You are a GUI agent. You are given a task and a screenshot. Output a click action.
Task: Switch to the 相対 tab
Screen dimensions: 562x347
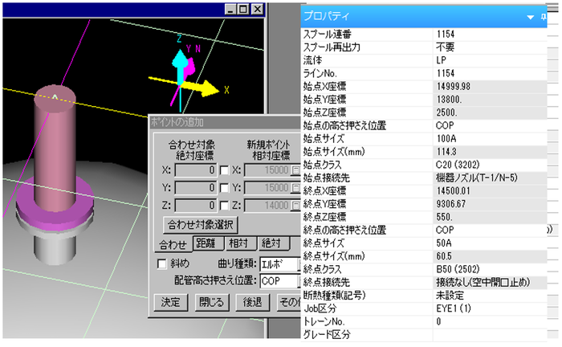pyautogui.click(x=240, y=243)
